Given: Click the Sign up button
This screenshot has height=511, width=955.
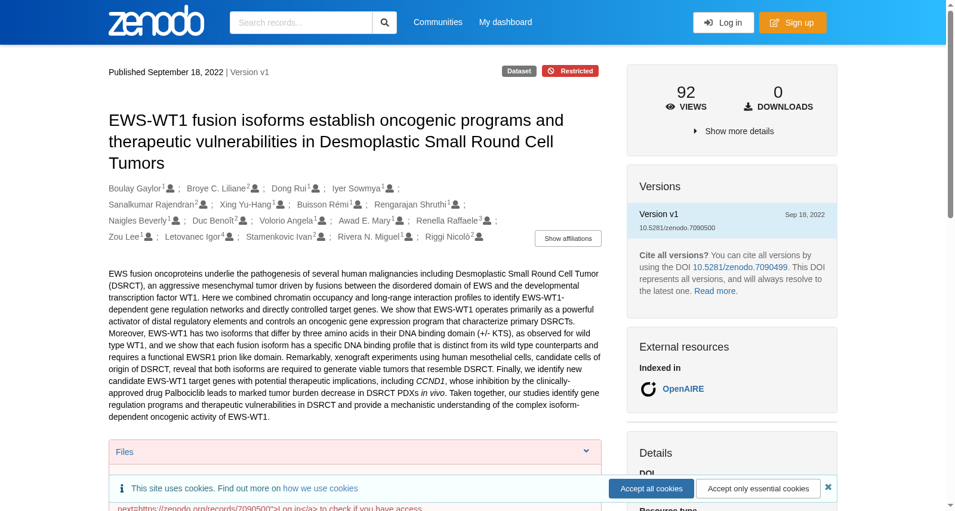Looking at the screenshot, I should point(793,23).
